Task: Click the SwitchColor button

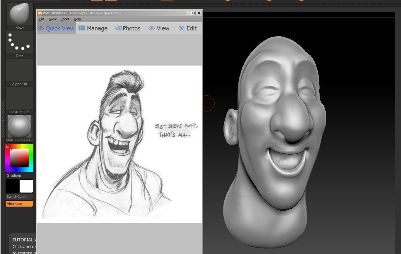Action: click(19, 197)
